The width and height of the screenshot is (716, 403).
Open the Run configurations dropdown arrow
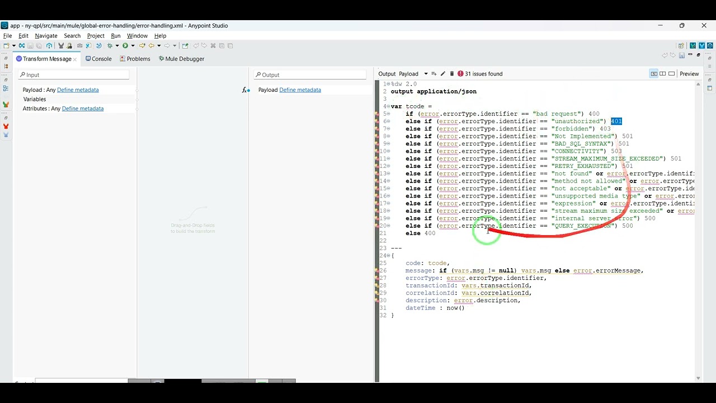(133, 46)
